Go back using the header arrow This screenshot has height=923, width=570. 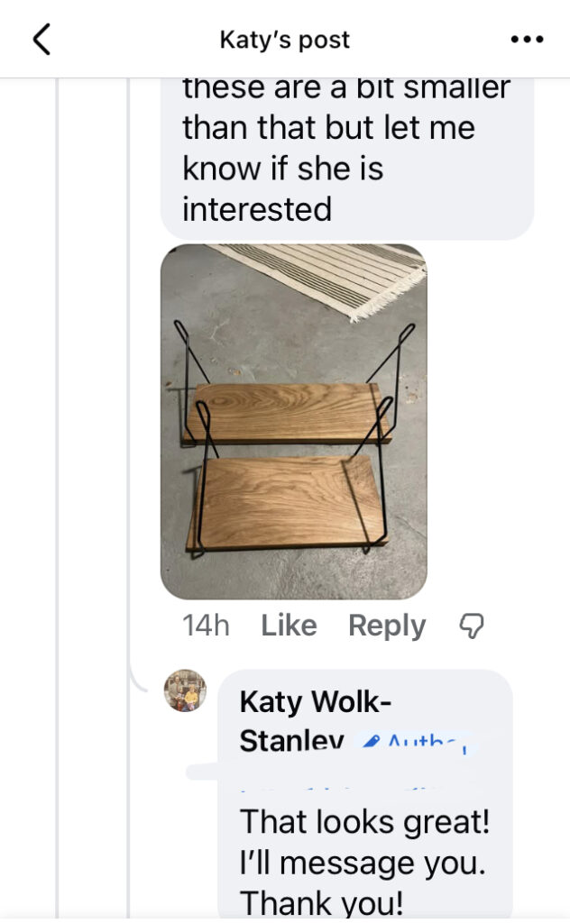(41, 40)
